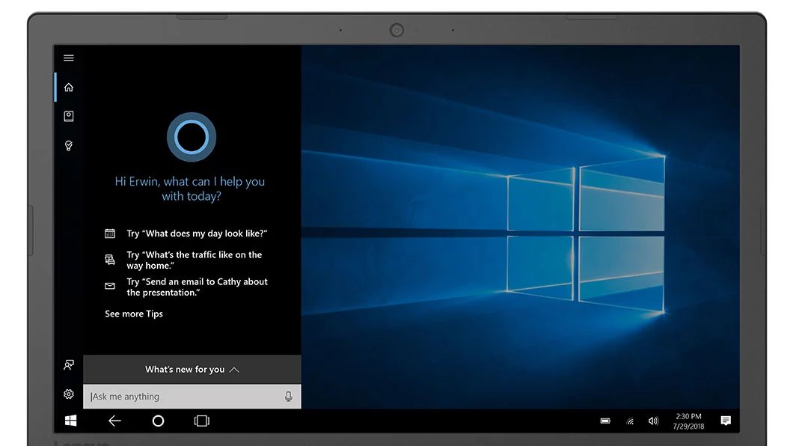Click the Cortana feedback icon

click(69, 365)
